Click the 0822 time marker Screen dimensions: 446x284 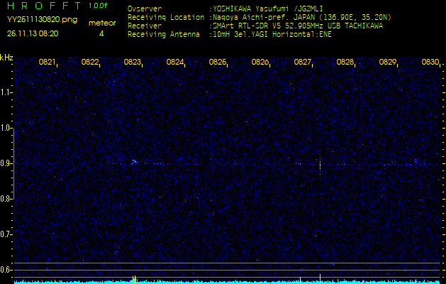89,62
